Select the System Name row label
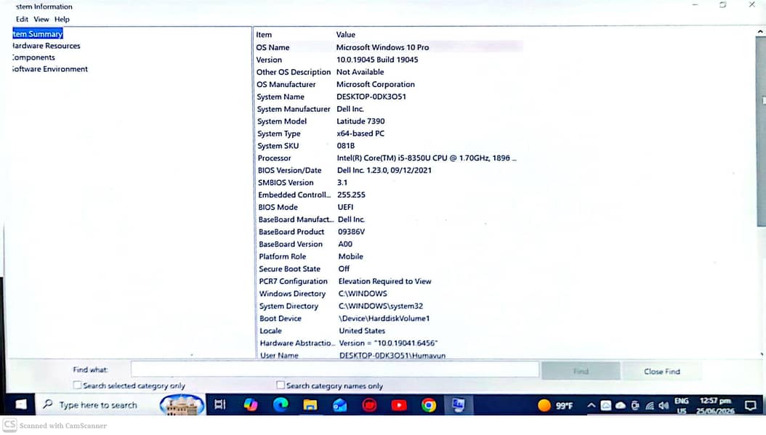The height and width of the screenshot is (435, 766). point(281,97)
